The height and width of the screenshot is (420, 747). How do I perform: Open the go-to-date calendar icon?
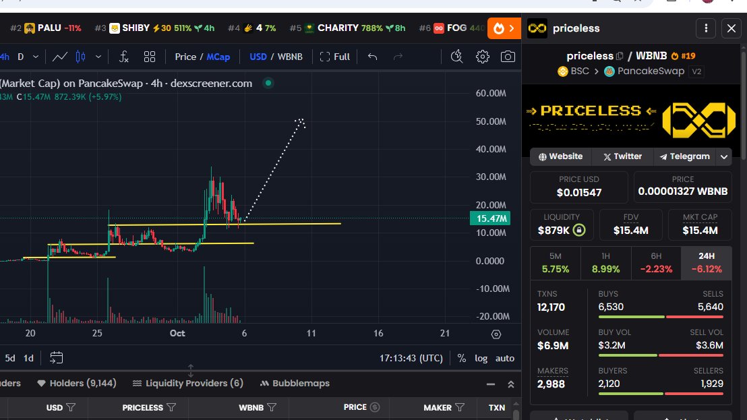[x=56, y=358]
